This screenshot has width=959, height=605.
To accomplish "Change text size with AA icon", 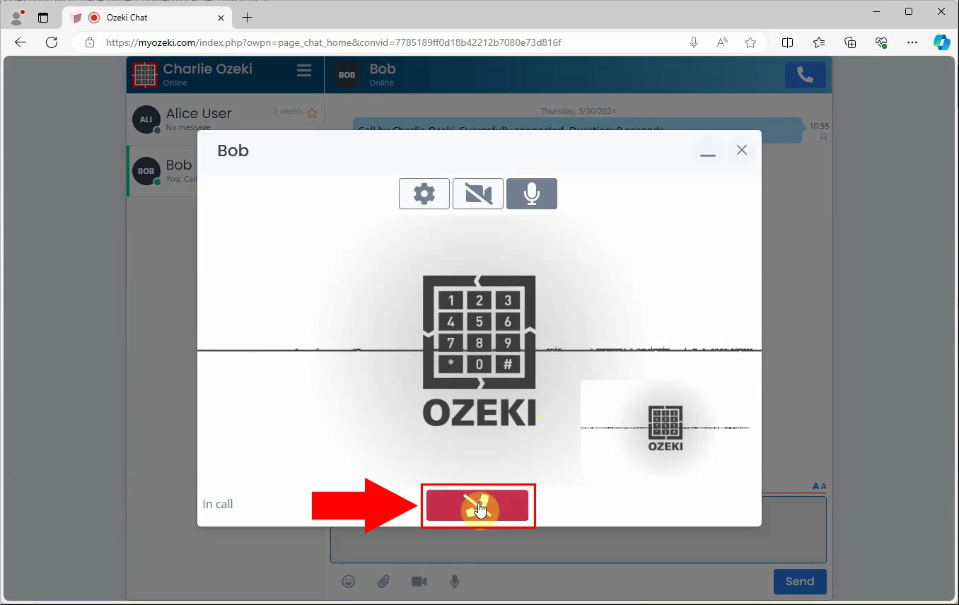I will tap(820, 486).
